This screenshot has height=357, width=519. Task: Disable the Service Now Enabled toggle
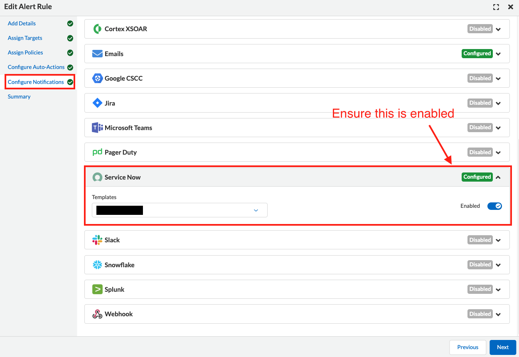tap(494, 206)
